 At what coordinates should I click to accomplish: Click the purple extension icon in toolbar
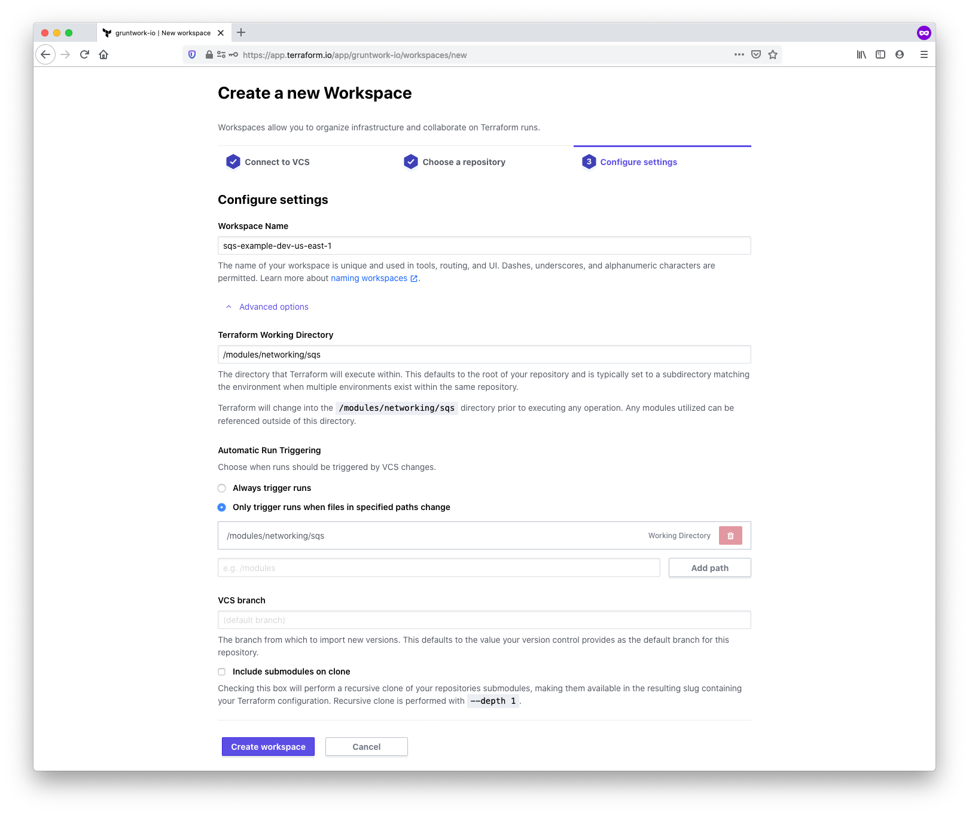[924, 33]
